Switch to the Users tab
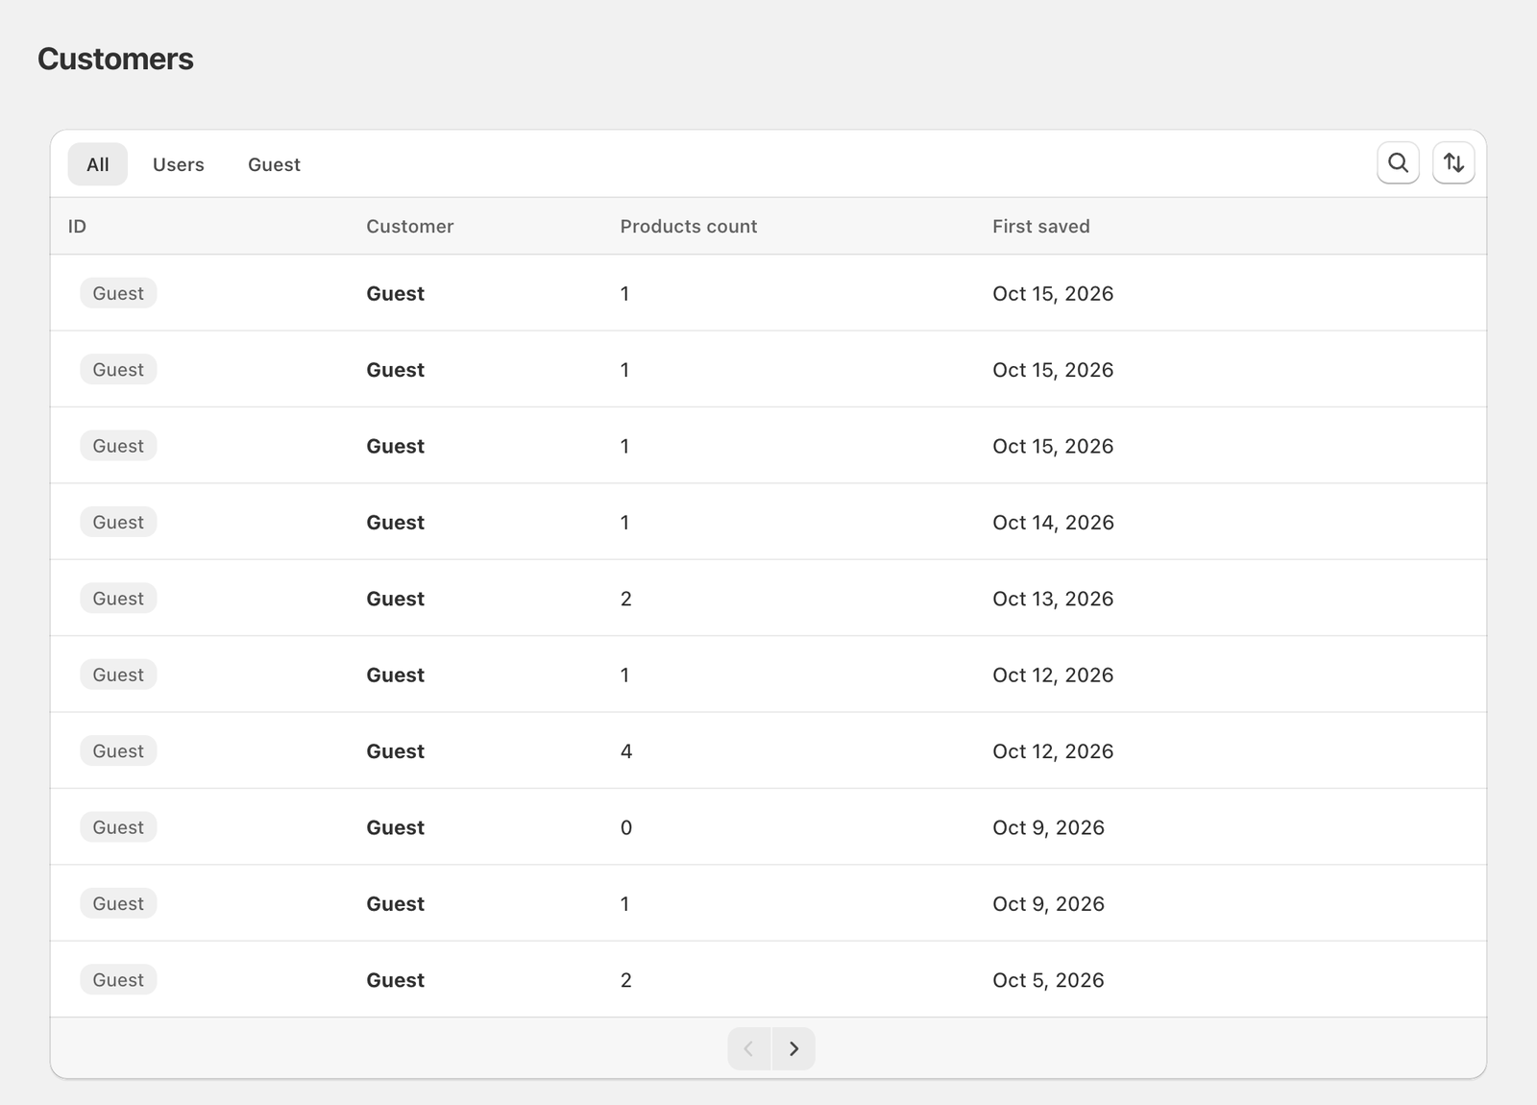1537x1105 pixels. (x=179, y=164)
